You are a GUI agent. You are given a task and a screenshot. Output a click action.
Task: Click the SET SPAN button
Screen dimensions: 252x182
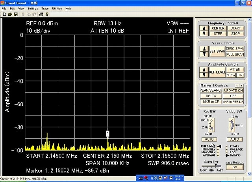tap(217, 51)
